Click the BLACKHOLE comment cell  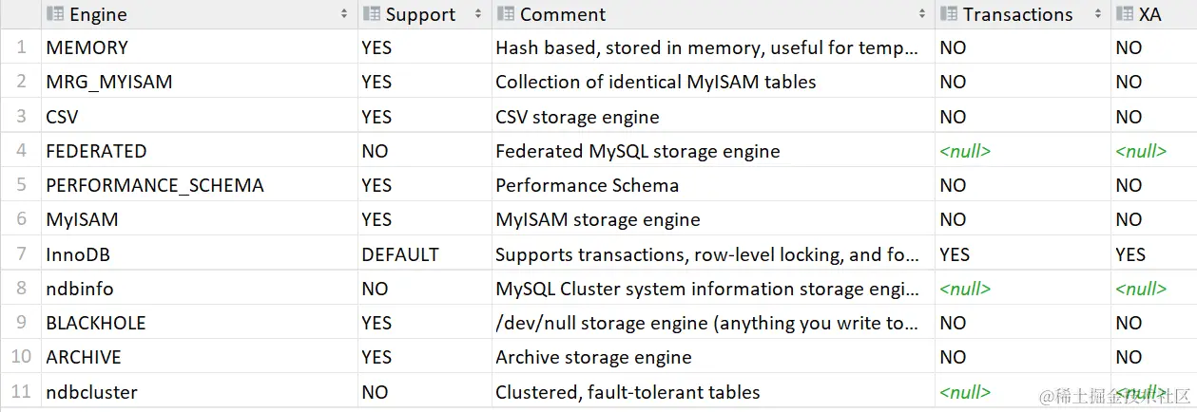(x=713, y=323)
